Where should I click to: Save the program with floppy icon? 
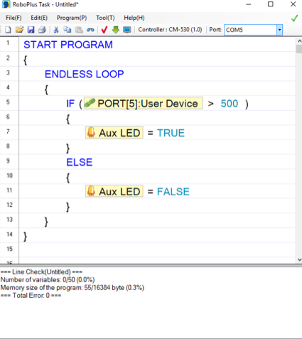(31, 30)
